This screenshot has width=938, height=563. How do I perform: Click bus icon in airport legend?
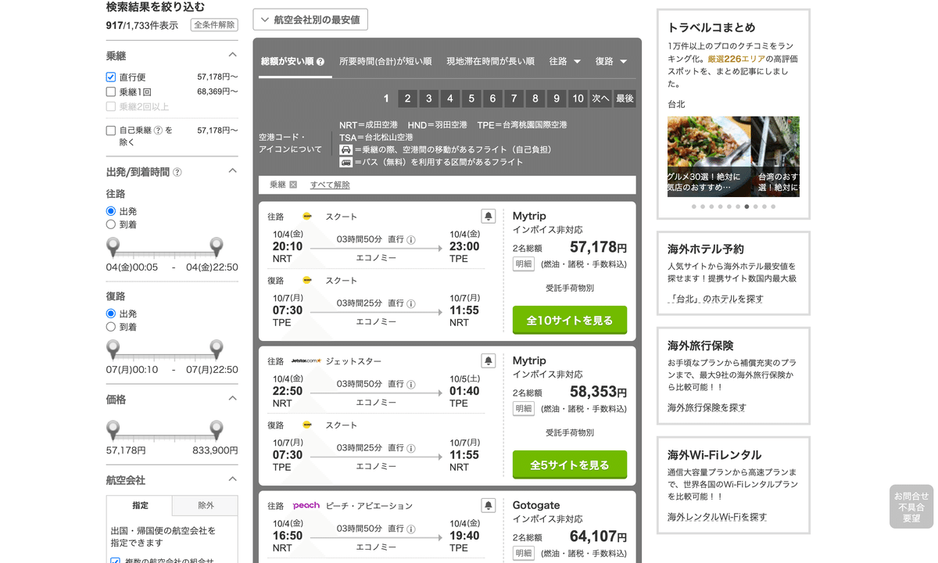(x=345, y=163)
